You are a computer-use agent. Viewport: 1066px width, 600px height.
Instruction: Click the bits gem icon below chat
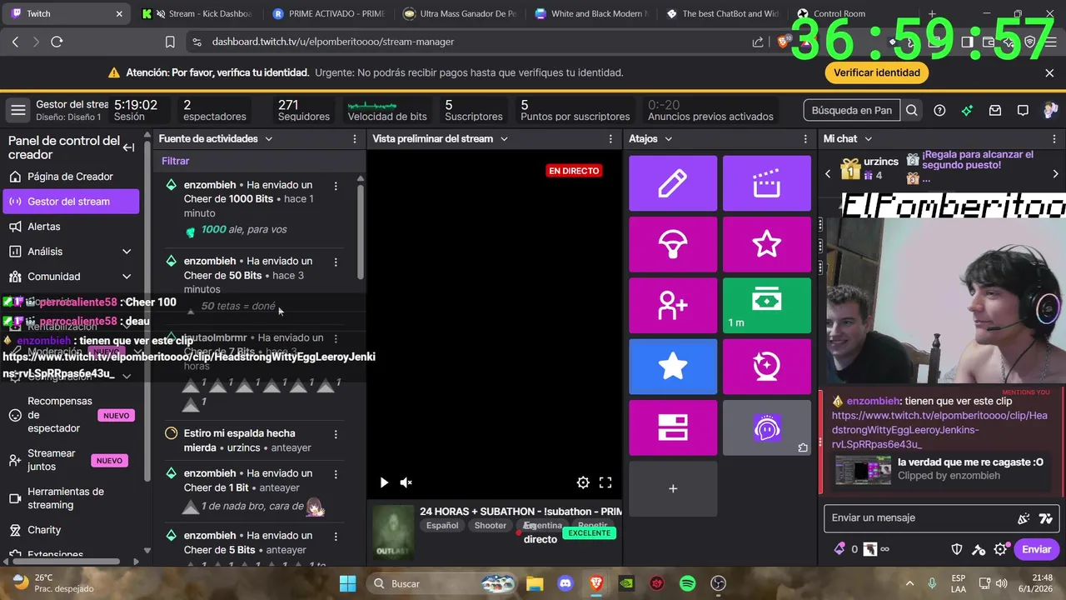tap(839, 549)
